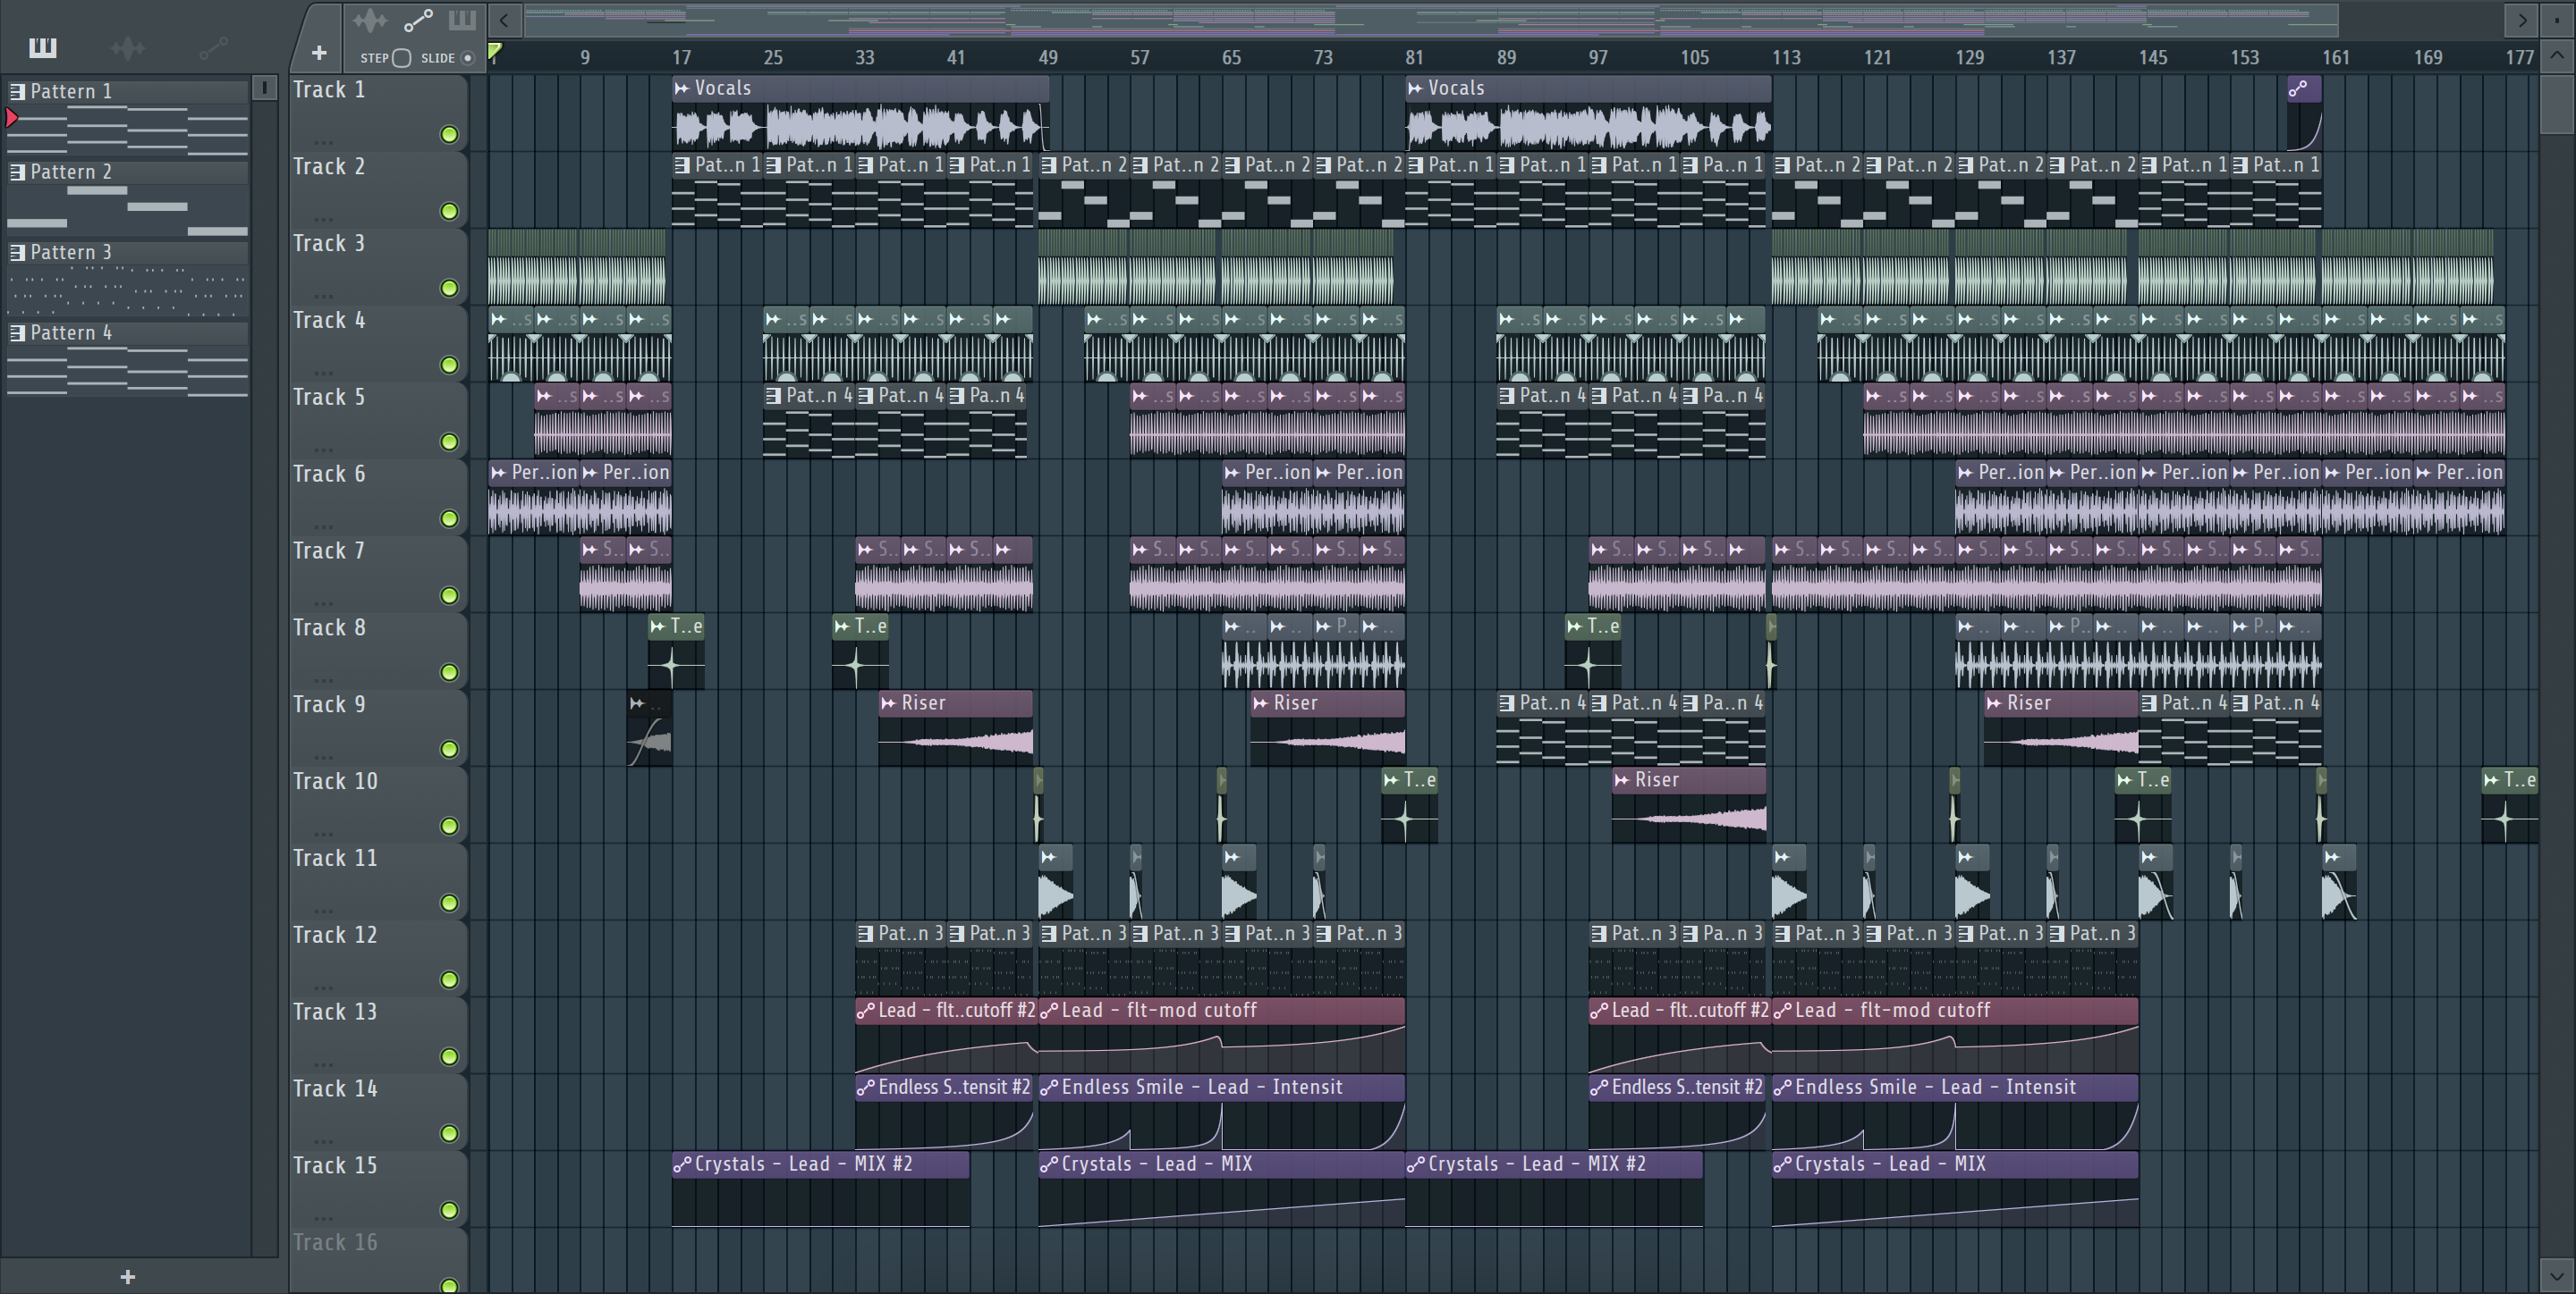
Task: Select the Track 13 header
Action: 378,1037
